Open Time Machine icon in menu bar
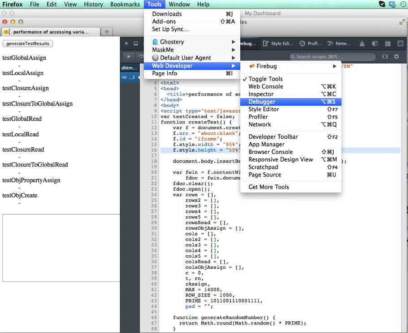The height and width of the screenshot is (333, 408). (x=403, y=4)
